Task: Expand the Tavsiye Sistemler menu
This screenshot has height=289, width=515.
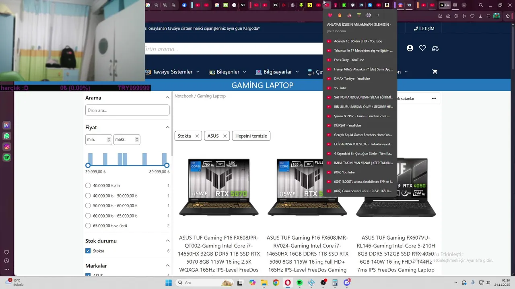Action: (173, 72)
